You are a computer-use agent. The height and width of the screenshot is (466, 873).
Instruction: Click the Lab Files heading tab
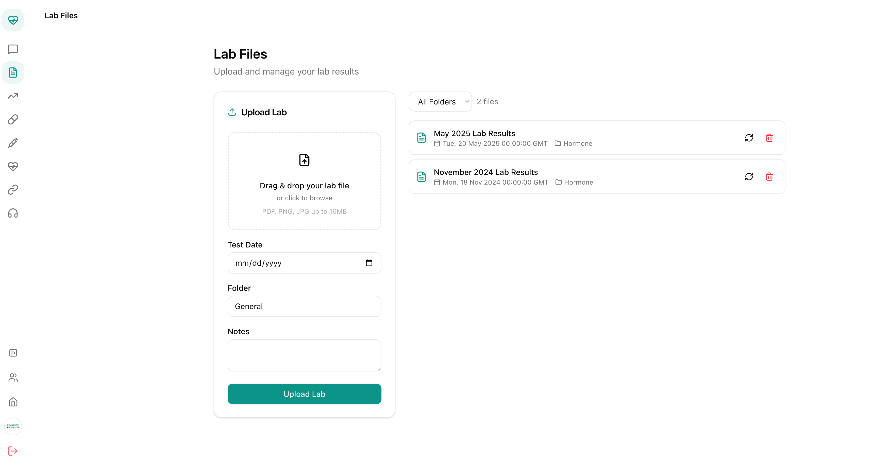pyautogui.click(x=61, y=15)
